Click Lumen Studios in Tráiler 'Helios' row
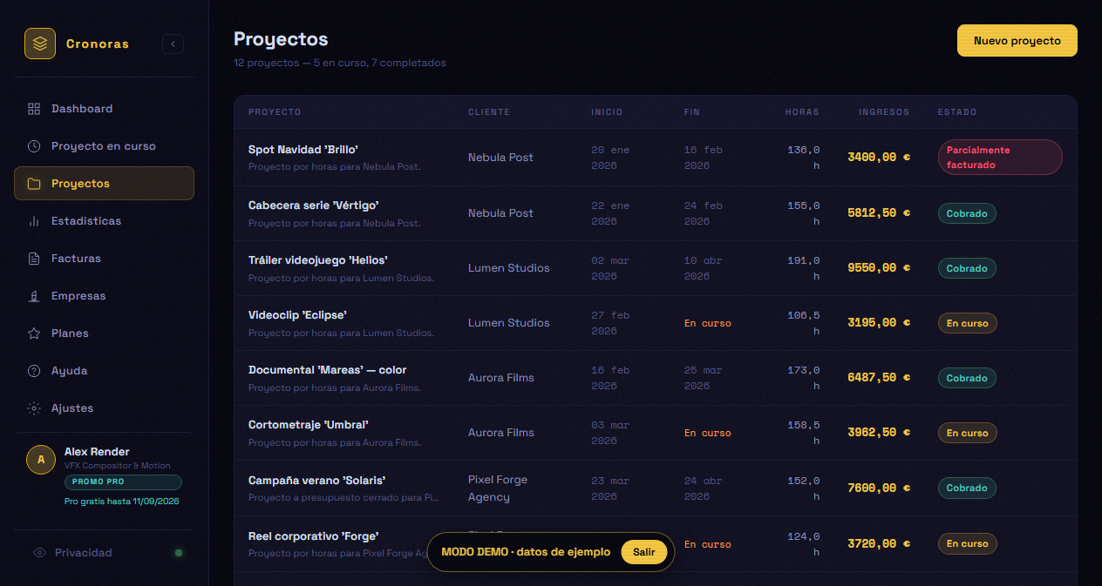The width and height of the screenshot is (1102, 586). click(509, 268)
